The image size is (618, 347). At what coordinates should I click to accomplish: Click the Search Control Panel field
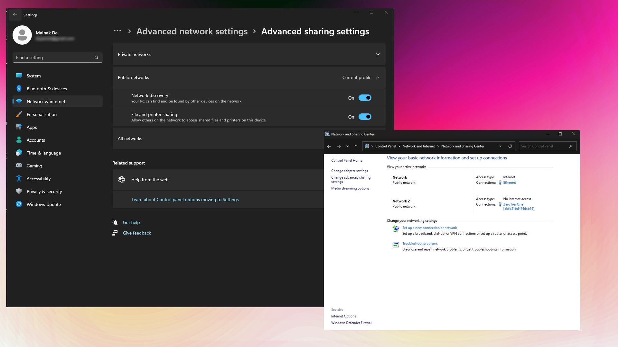point(548,146)
